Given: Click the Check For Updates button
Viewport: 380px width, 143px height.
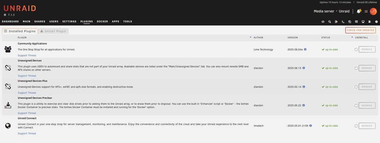Looking at the screenshot, I should pos(361,30).
